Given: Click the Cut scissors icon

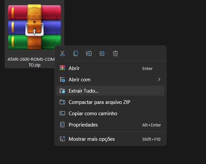Looking at the screenshot, I should point(62,53).
